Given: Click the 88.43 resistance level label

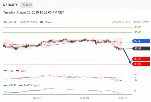Looking at the screenshot, I should pyautogui.click(x=138, y=27).
